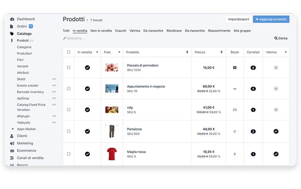
Task: Open the Maglia rossa product thumbnail
Action: coord(112,154)
